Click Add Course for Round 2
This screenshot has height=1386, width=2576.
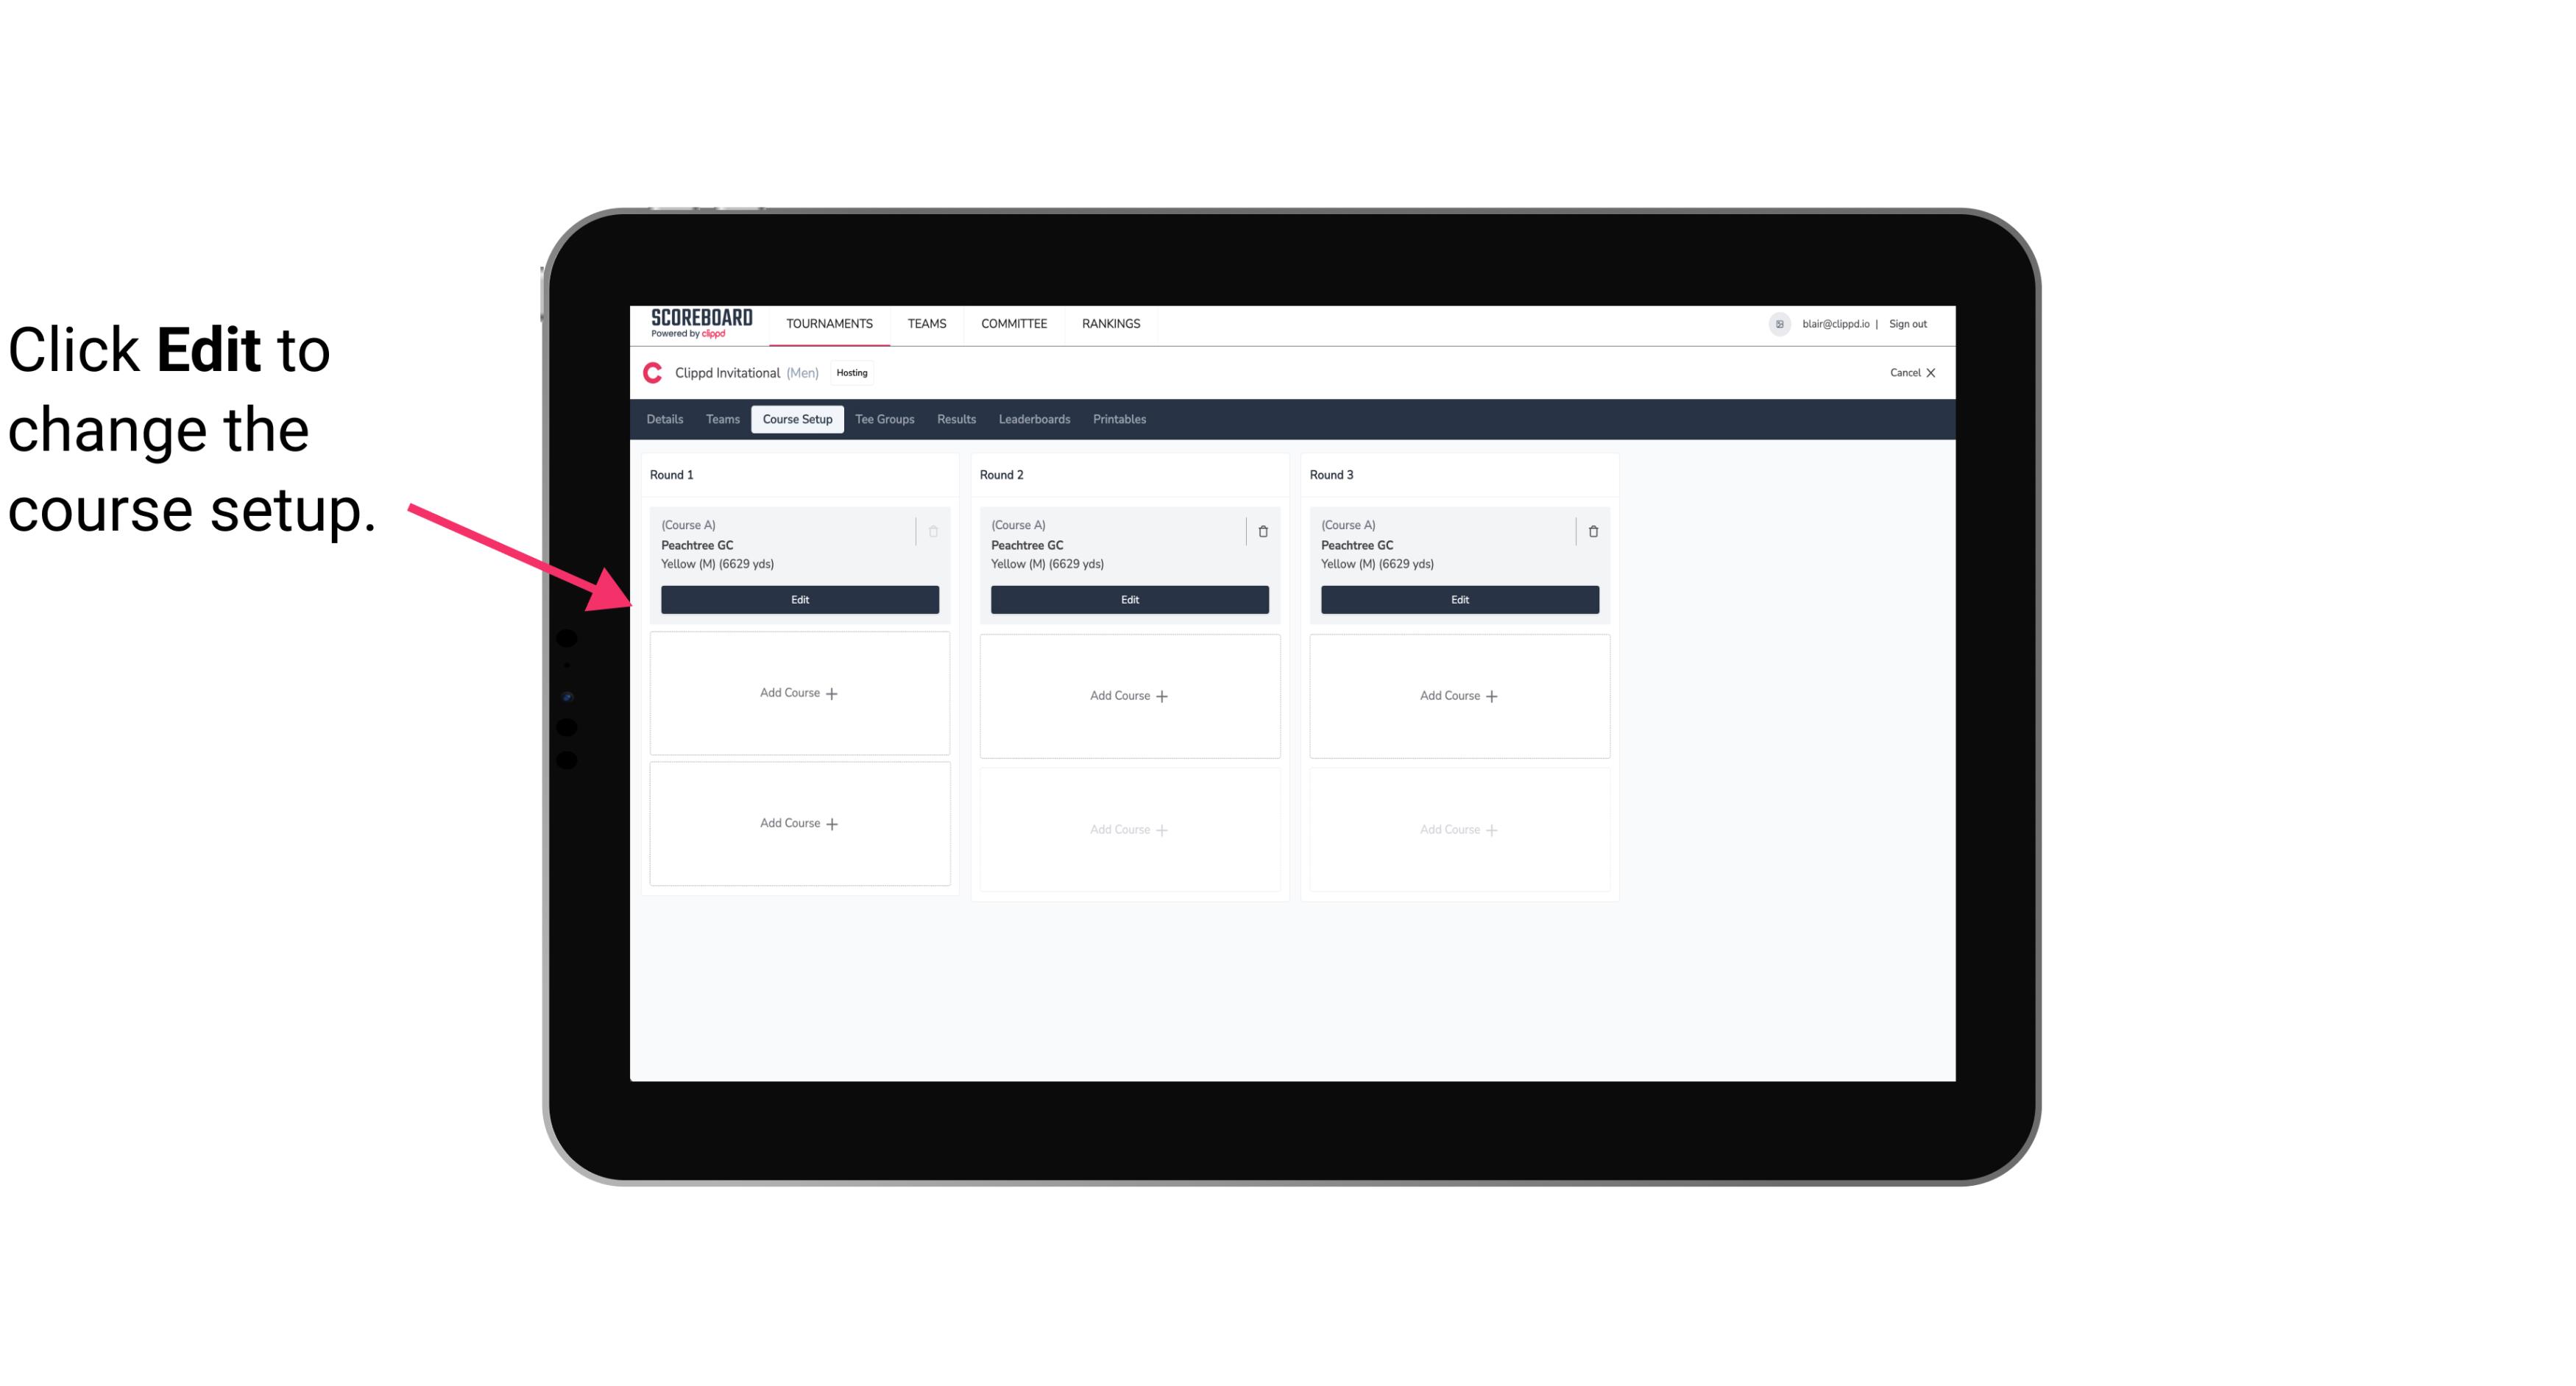[1128, 695]
